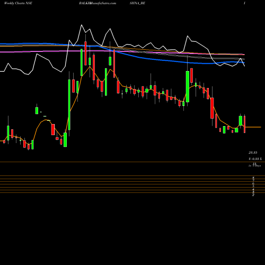This screenshot has height=265, width=265.
Task: Click the tallest green candlestick bar
Action: (x=69, y=104)
